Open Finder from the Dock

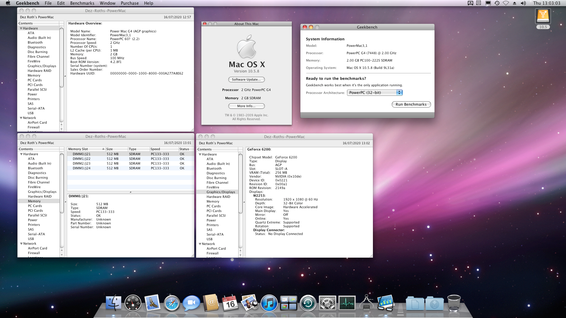tap(113, 303)
